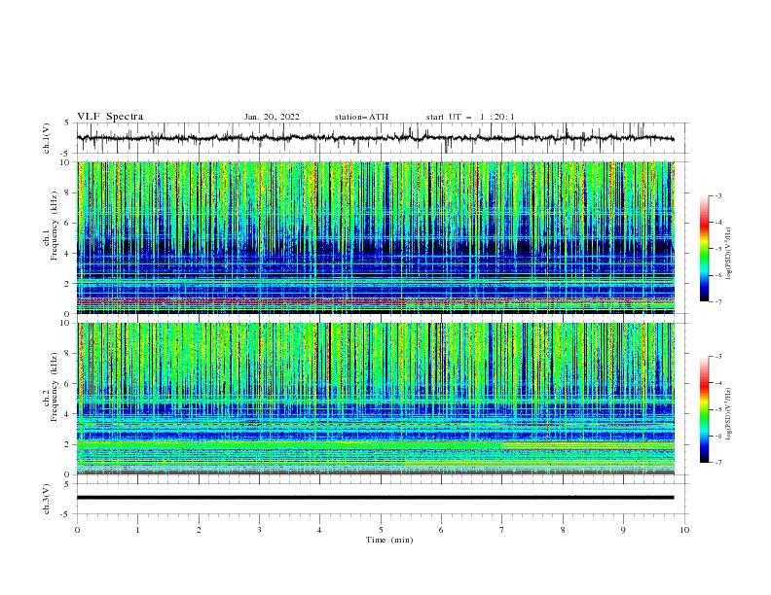Select the ch.2 "Frequency (kHz)" axis label
The width and height of the screenshot is (771, 595).
(x=55, y=387)
